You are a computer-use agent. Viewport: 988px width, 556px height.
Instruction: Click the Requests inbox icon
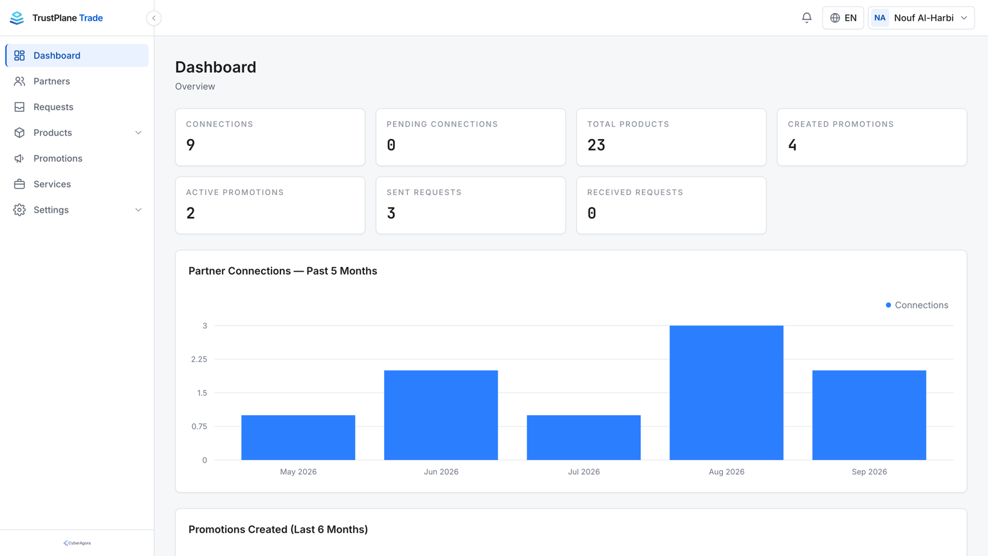[19, 107]
